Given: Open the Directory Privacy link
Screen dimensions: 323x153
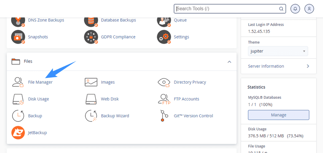Looking at the screenshot, I should tap(190, 82).
